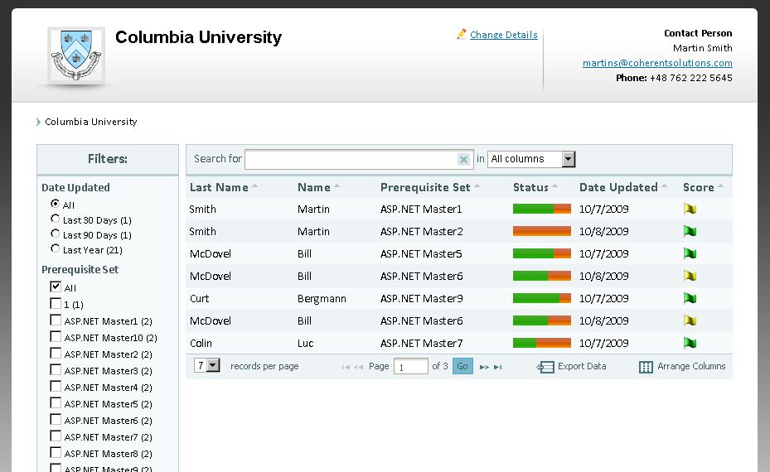Click the status bar for ASP.NET Master1 row
Viewport: 770px width, 472px height.
pyautogui.click(x=541, y=209)
